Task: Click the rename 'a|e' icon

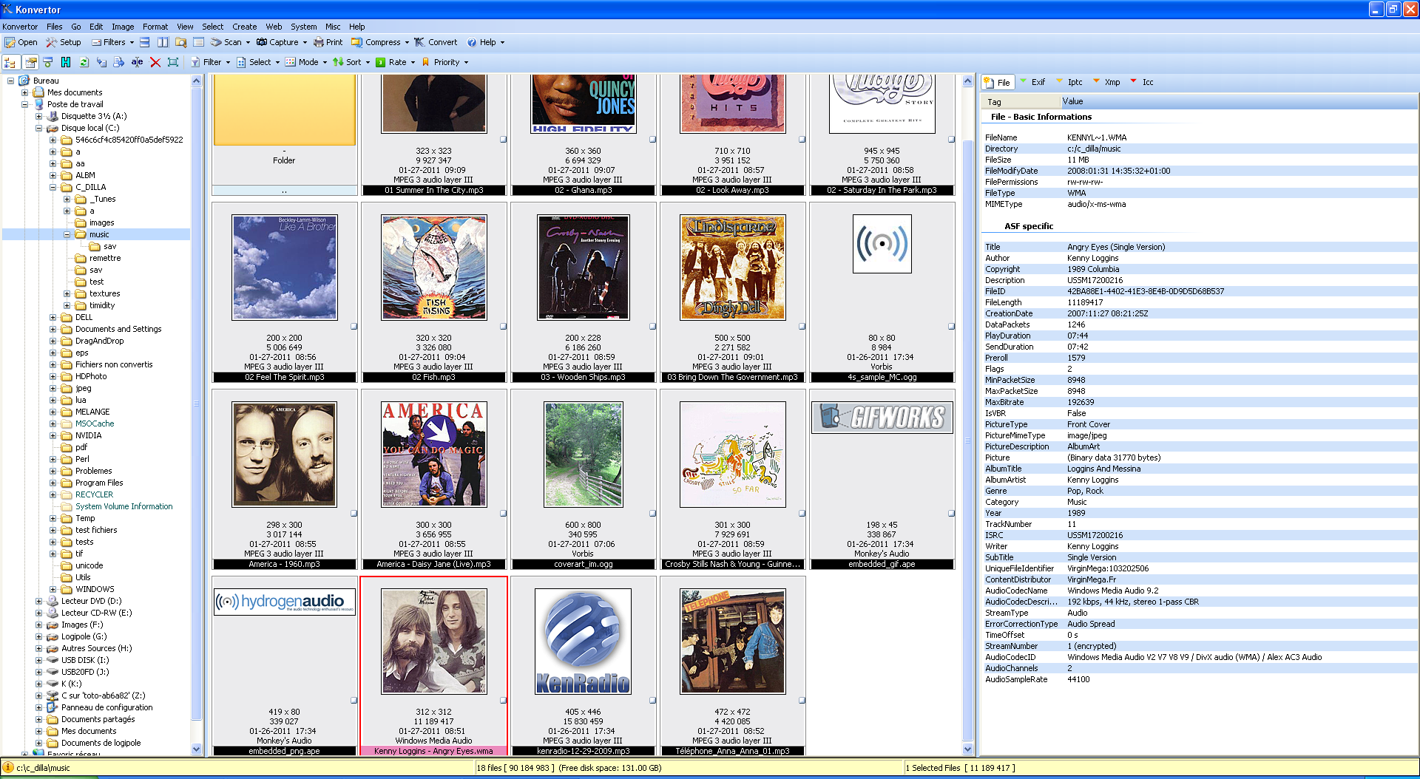Action: 137,62
